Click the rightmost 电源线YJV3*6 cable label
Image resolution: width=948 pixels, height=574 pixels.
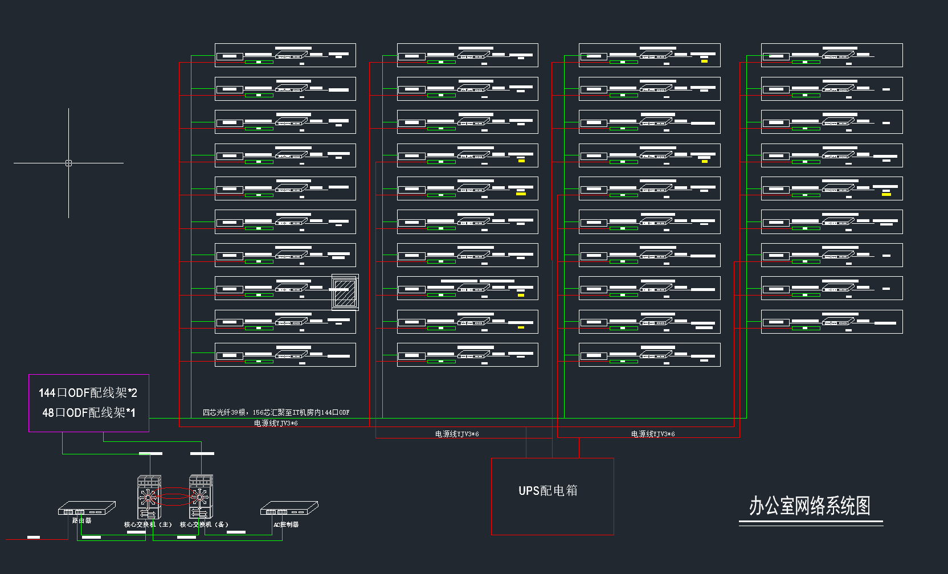pyautogui.click(x=653, y=434)
